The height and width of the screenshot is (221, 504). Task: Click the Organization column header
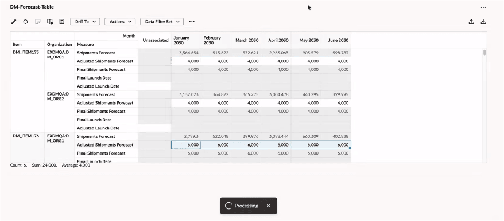[60, 44]
